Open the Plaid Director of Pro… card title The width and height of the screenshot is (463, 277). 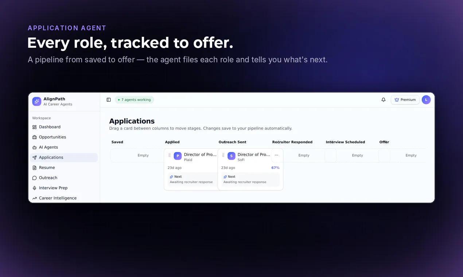click(x=200, y=155)
